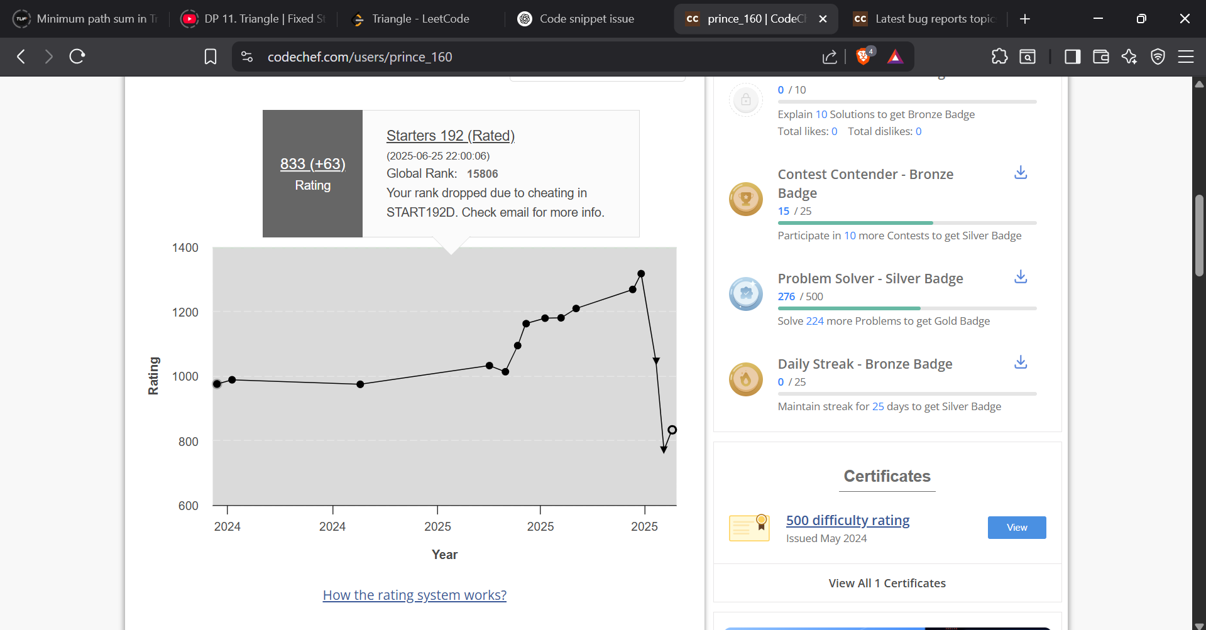
Task: Open site settings icon in address bar
Action: (x=247, y=57)
